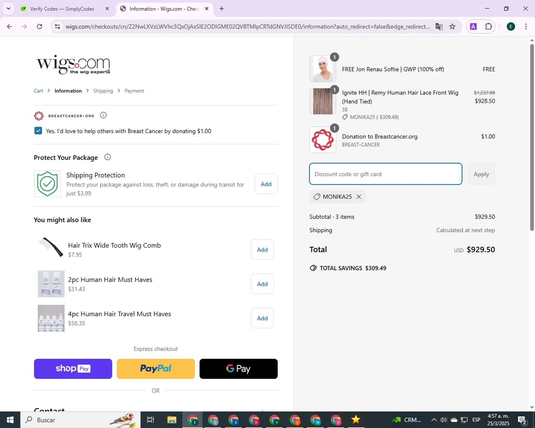This screenshot has height=428, width=535.
Task: Add Hair Trix Wide Tooth Wig Comb
Action: (262, 250)
